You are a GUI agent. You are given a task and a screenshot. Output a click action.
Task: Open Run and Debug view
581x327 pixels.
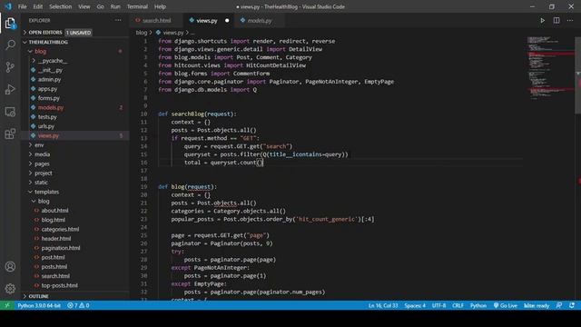(10, 89)
